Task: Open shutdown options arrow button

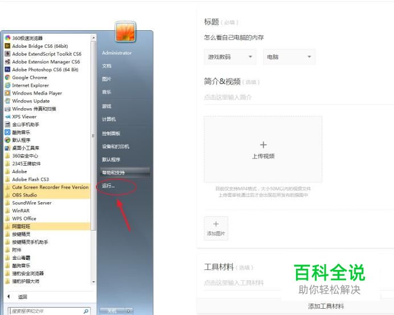Action: (129, 311)
